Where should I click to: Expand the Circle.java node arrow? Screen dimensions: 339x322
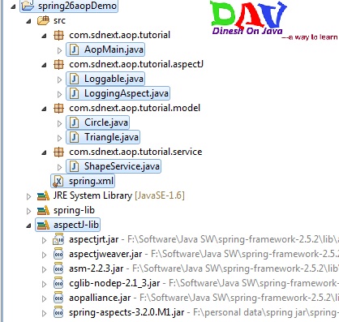pos(59,123)
